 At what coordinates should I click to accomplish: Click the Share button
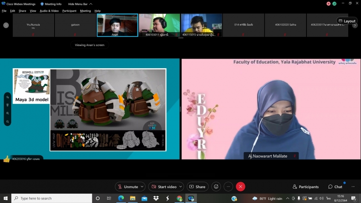coord(197,187)
